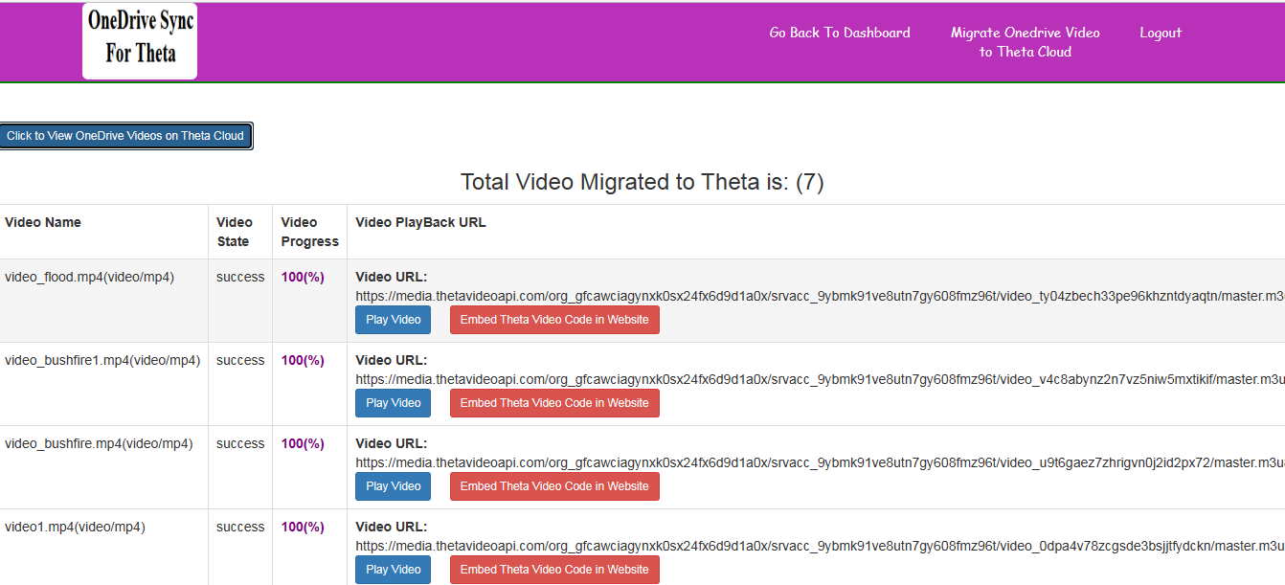The height and width of the screenshot is (585, 1285).
Task: Click 100(%) progress of video_bushfire1.mp4
Action: [x=303, y=360]
